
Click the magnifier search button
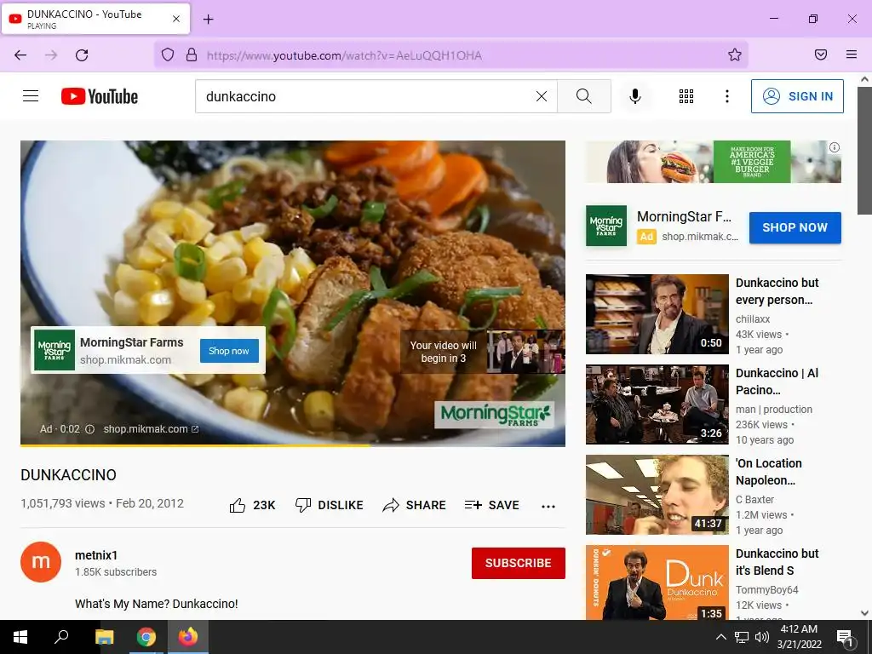coord(584,96)
